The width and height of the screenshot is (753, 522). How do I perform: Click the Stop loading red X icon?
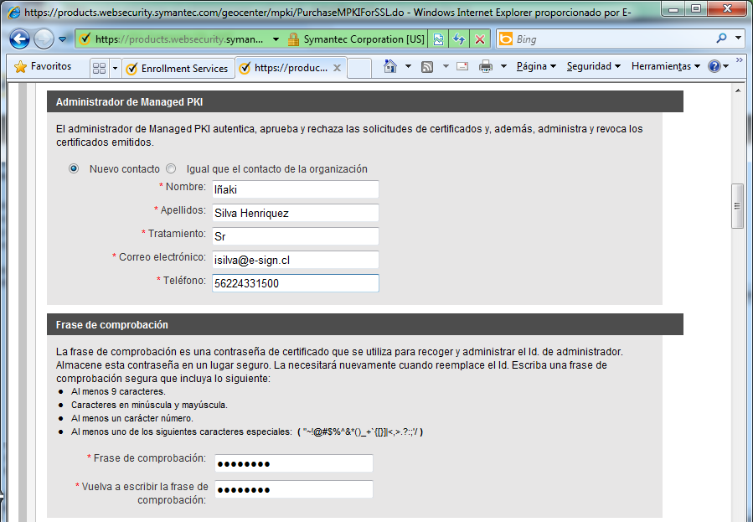tap(479, 39)
